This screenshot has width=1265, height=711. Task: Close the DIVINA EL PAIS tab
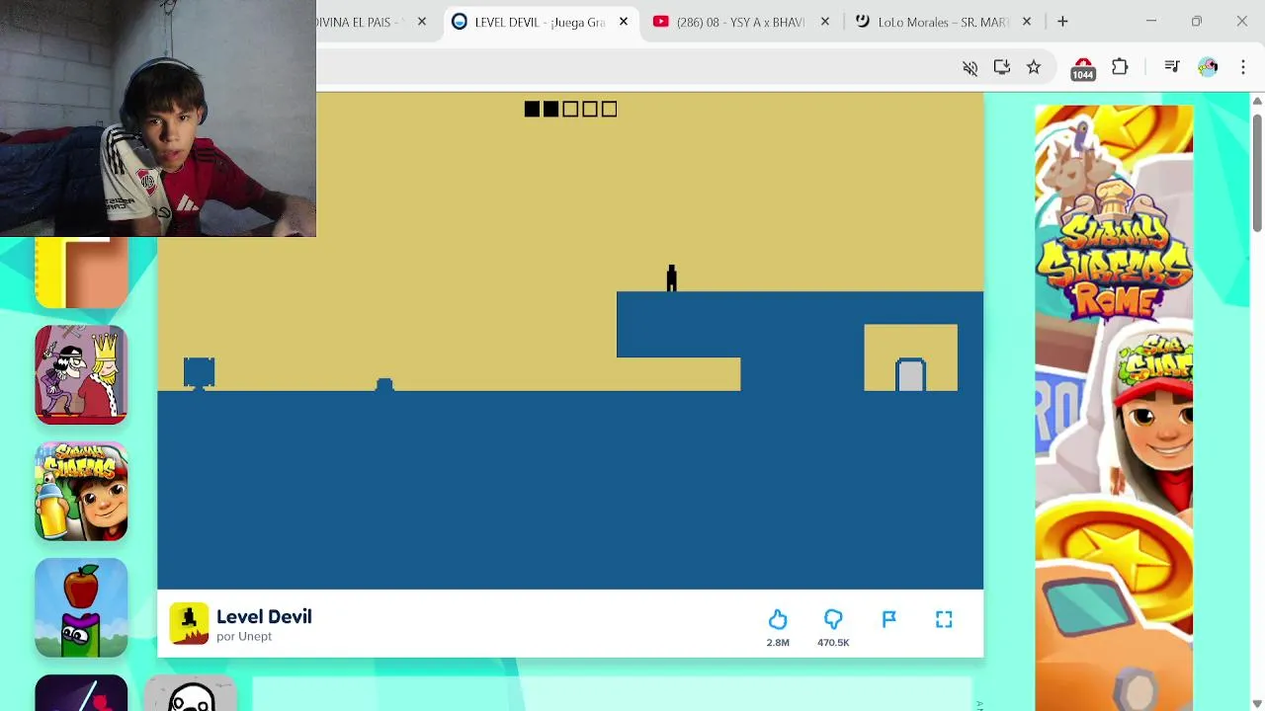[x=422, y=22]
